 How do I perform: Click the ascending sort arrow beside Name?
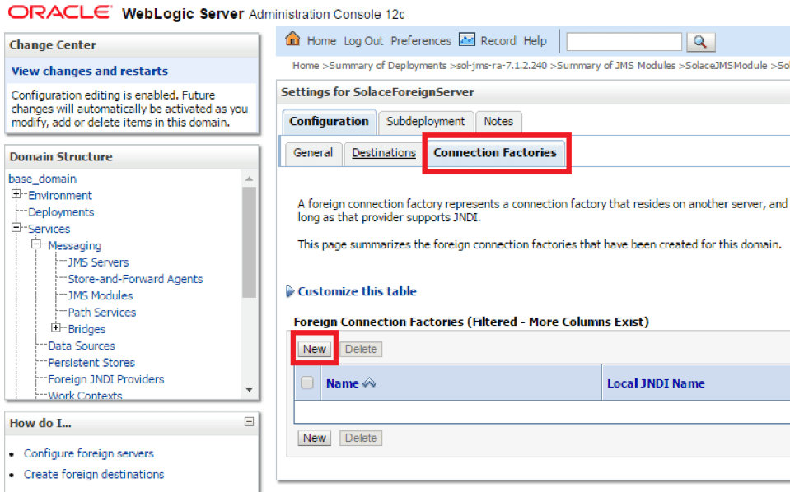[x=369, y=383]
